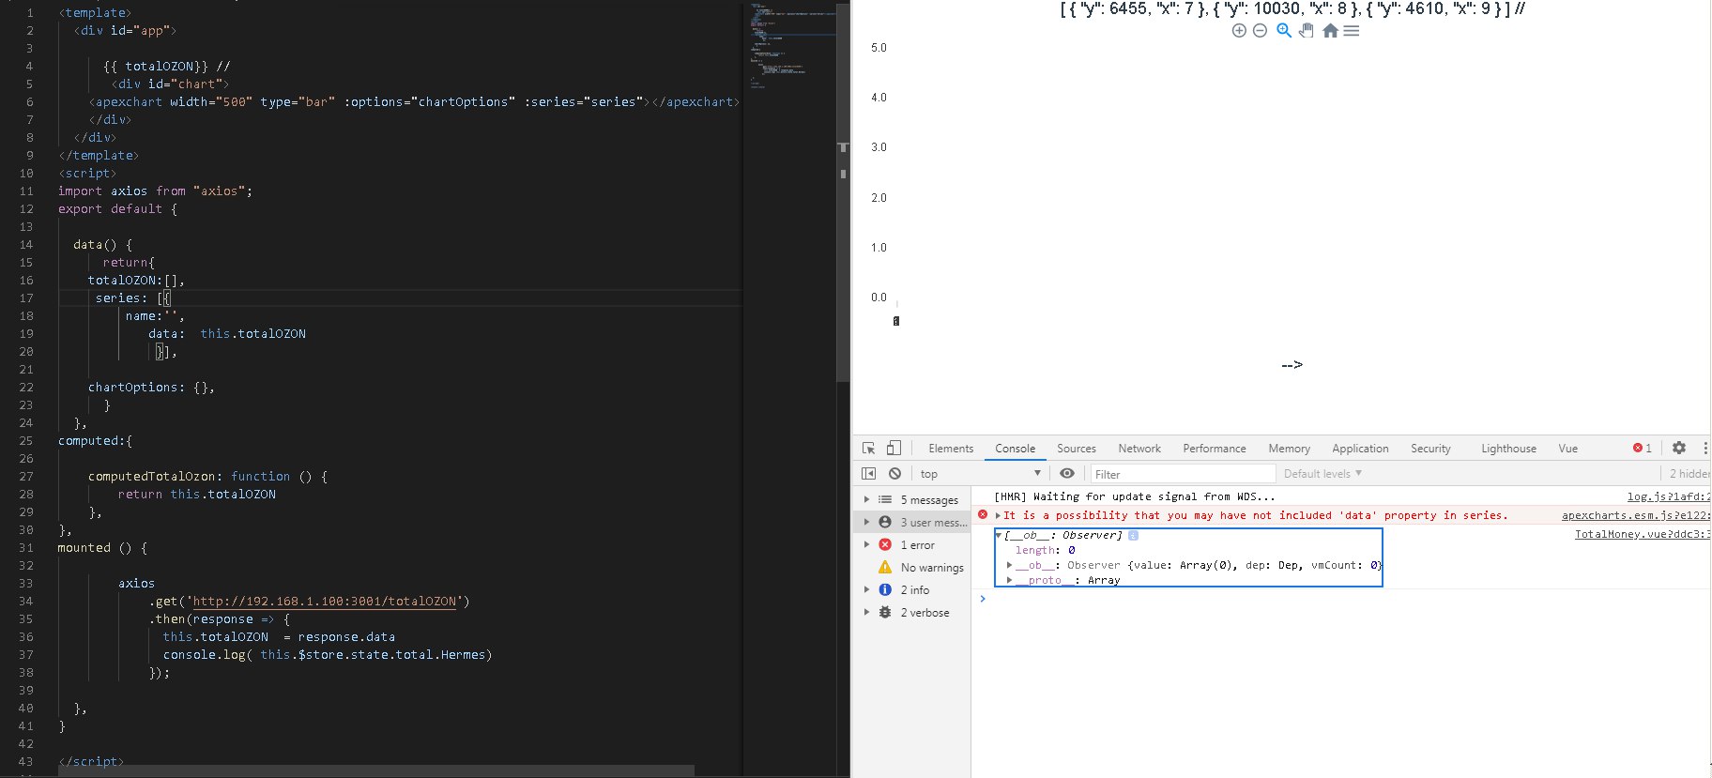This screenshot has height=778, width=1712.
Task: Click the red error count badge
Action: tap(1643, 449)
